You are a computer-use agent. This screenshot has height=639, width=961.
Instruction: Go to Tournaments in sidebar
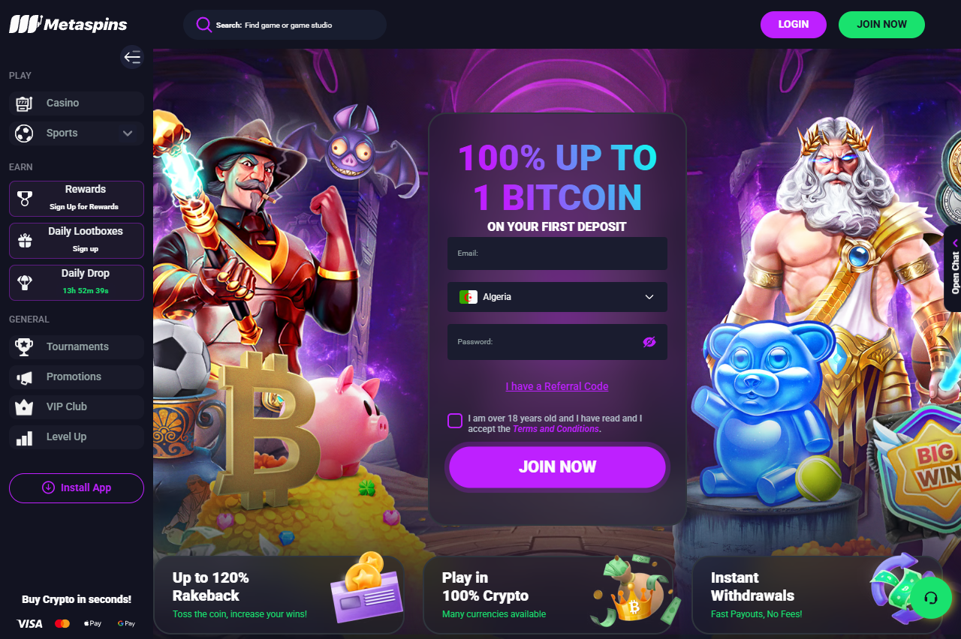[77, 346]
